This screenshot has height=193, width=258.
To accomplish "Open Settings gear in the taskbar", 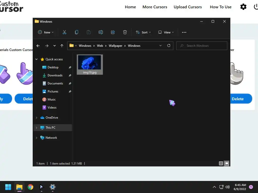I will tap(53, 187).
